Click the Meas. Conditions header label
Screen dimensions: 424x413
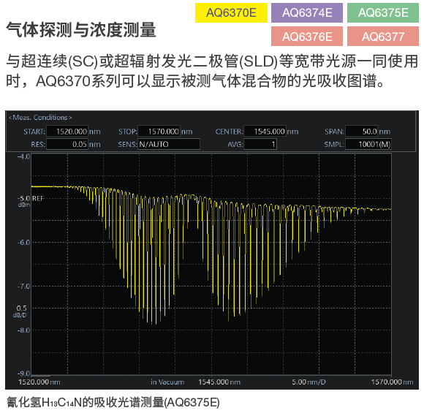click(x=40, y=118)
